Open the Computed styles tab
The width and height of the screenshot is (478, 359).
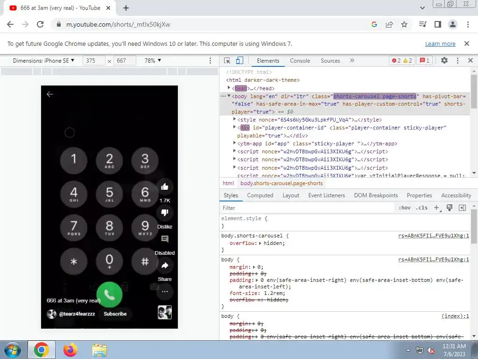260,195
